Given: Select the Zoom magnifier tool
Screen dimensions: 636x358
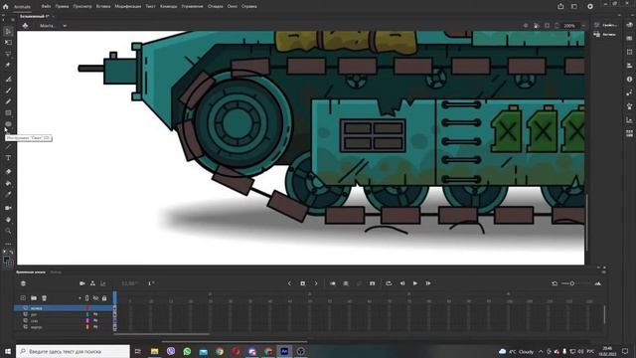Looking at the screenshot, I should [x=8, y=231].
